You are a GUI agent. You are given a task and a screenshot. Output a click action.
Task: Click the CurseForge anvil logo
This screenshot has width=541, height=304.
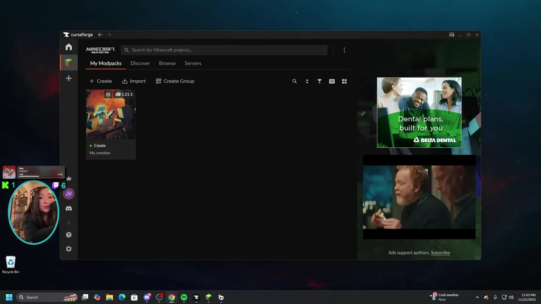[x=66, y=35]
